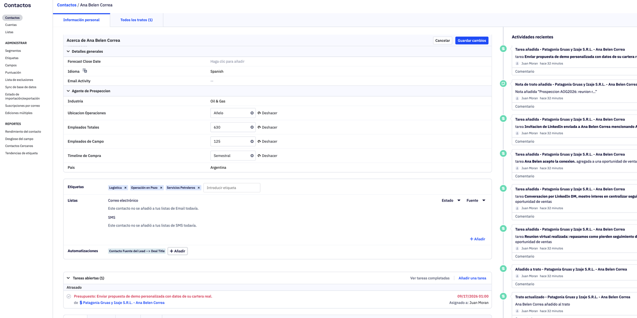Open Cuentas in the sidebar
637x318 pixels.
(x=11, y=25)
